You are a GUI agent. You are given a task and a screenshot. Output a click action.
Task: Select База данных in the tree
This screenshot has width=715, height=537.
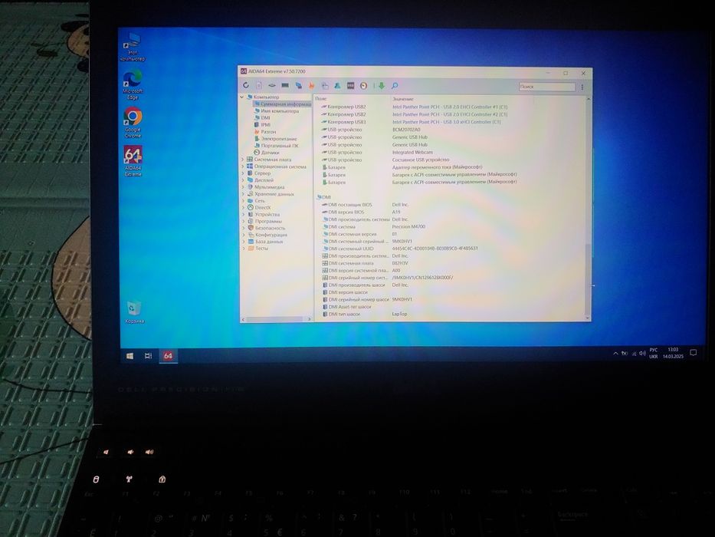266,242
